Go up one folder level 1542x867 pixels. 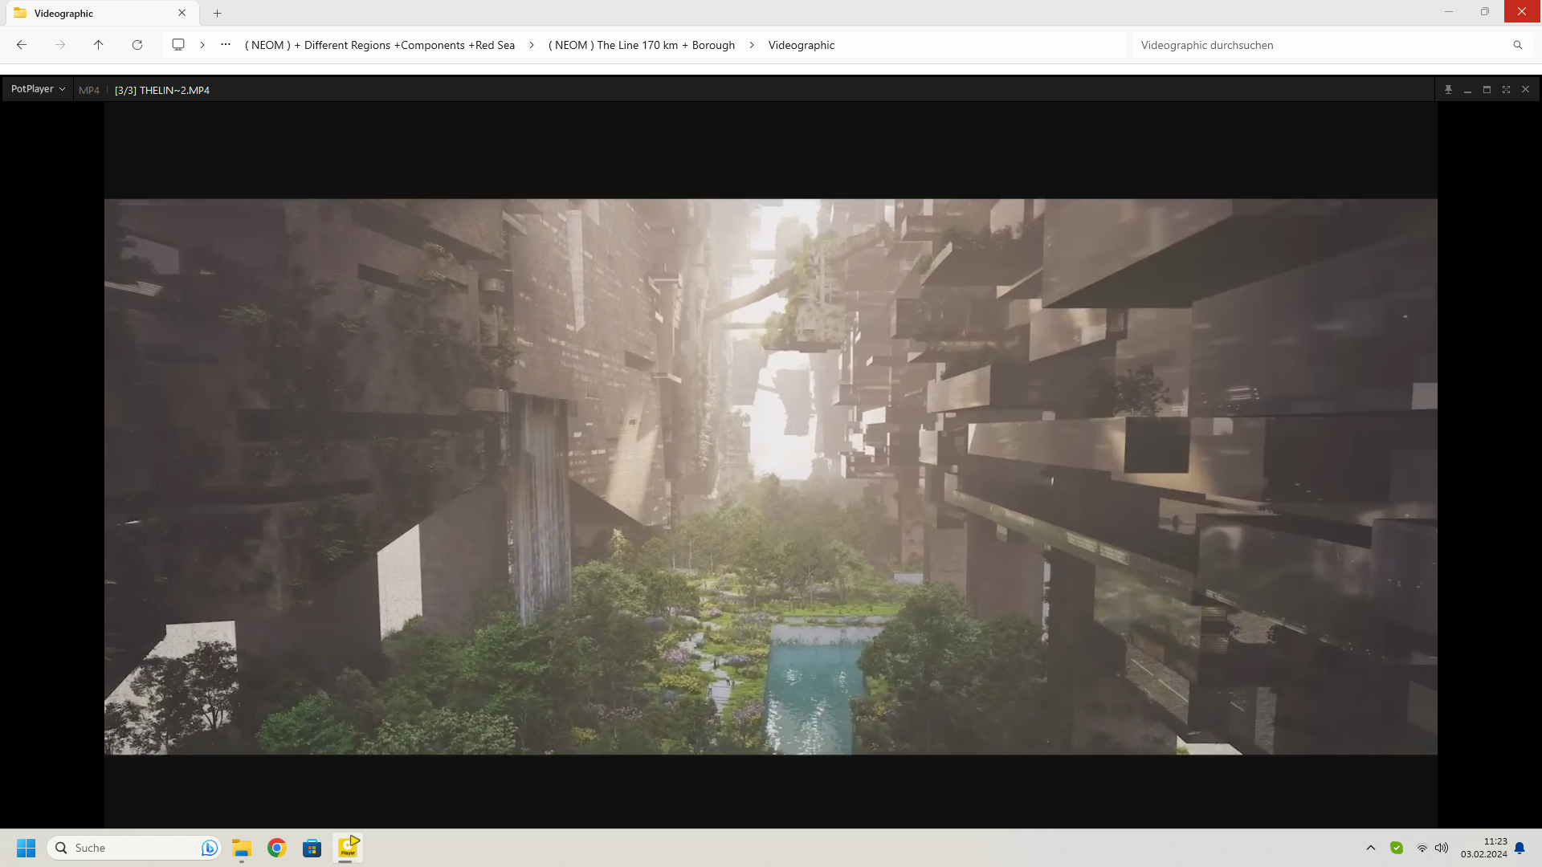99,45
